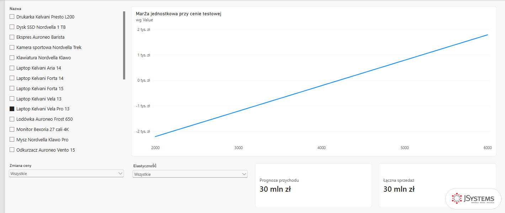Tick the Laptop Kelvani Forta 14 checkbox
505x213 pixels.
(12, 78)
